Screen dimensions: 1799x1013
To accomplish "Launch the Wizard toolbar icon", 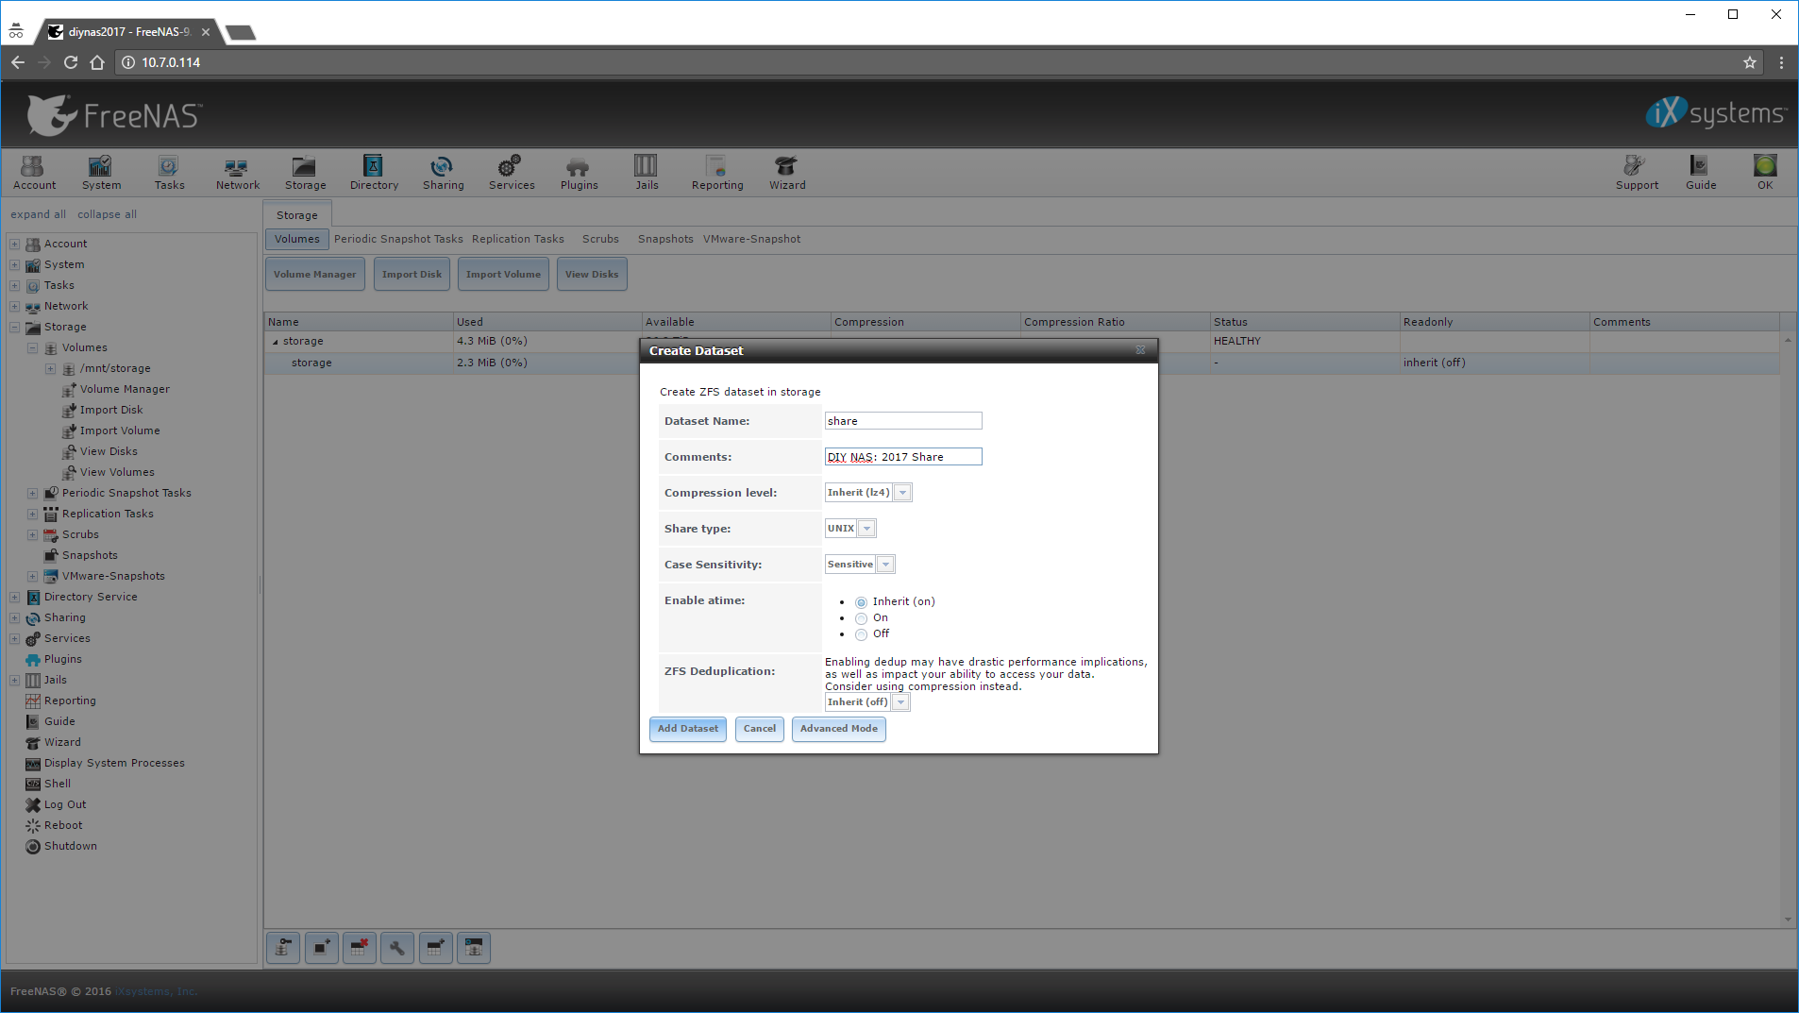I will (x=786, y=173).
